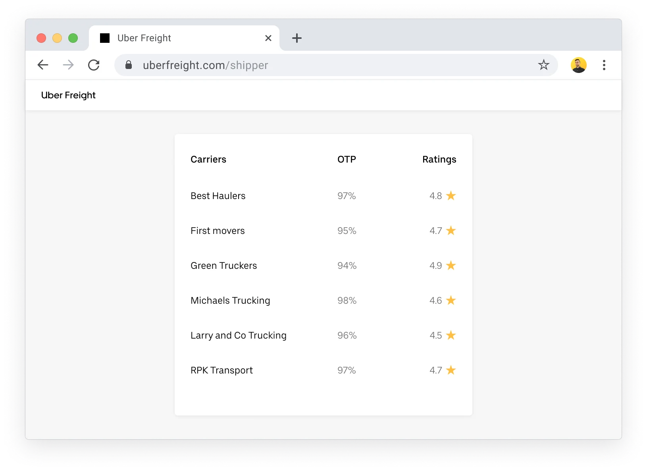This screenshot has height=471, width=647.
Task: Open the three-dot browser menu
Action: [604, 65]
